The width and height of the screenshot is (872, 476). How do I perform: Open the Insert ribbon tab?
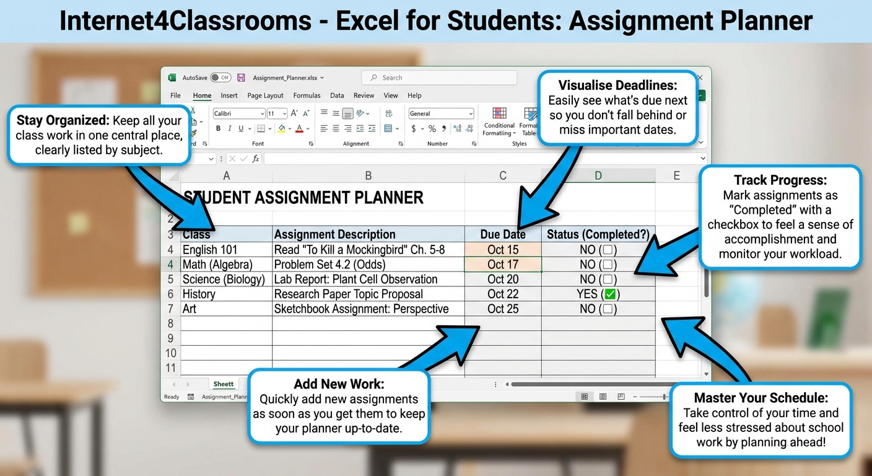click(x=229, y=95)
